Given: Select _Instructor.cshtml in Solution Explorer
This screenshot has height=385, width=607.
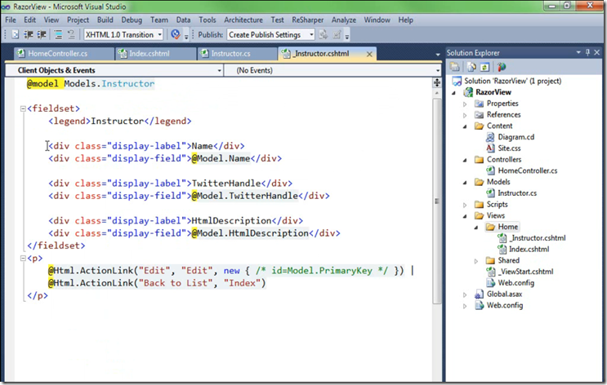Looking at the screenshot, I should coord(538,238).
